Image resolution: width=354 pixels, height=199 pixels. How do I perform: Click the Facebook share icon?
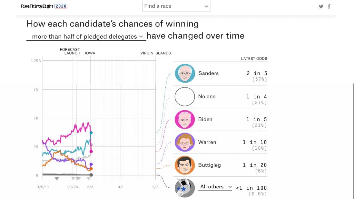point(329,6)
